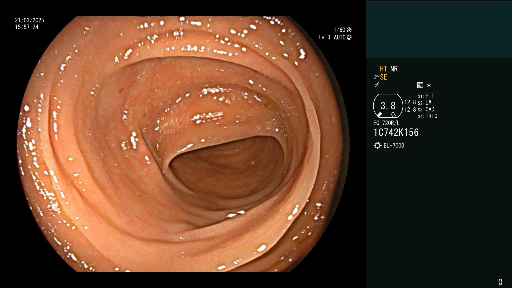This screenshot has width=512, height=288.
Task: Click the S4: TRIG switch assignment
Action: (x=427, y=116)
